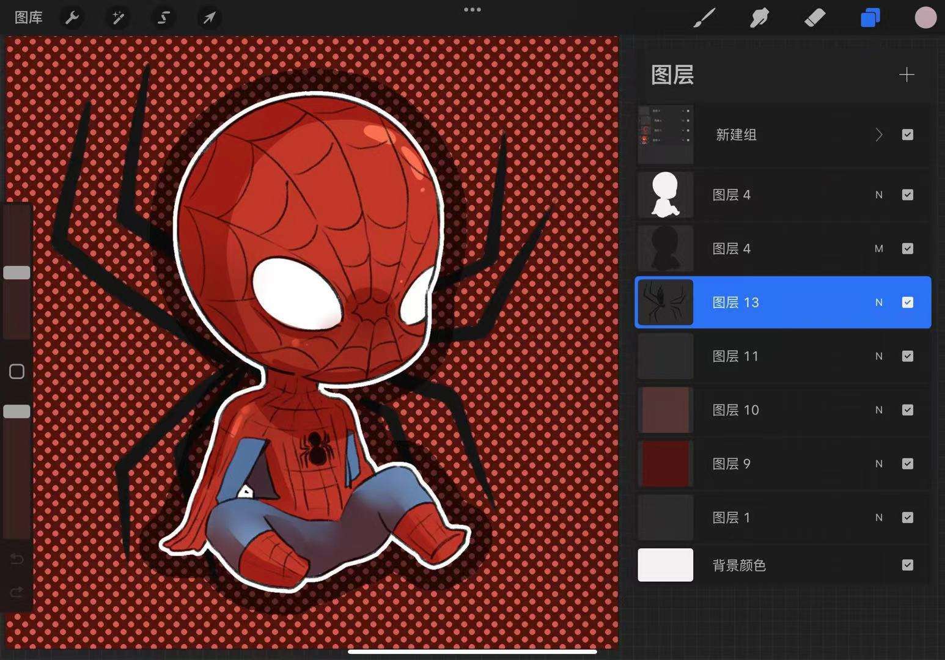Toggle visibility of 新建组 group
This screenshot has width=945, height=660.
908,134
